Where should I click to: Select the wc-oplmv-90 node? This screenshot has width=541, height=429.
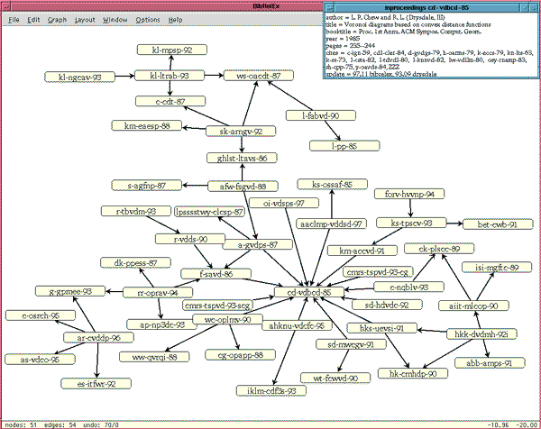point(227,319)
